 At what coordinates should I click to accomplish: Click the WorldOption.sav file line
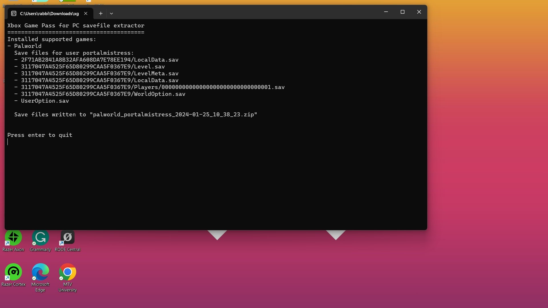pos(100,94)
